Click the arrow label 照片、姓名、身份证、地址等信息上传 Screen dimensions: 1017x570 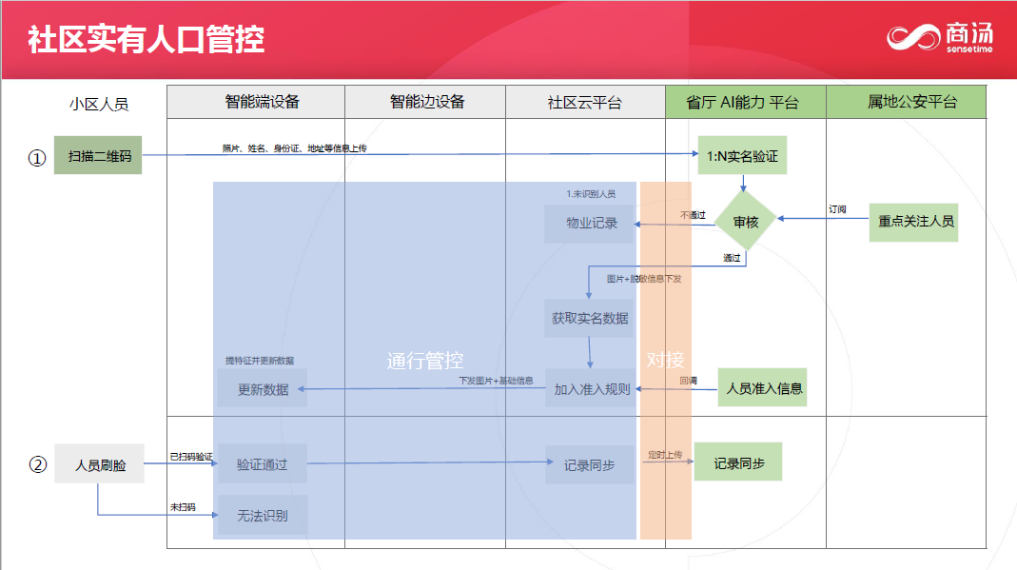[295, 148]
